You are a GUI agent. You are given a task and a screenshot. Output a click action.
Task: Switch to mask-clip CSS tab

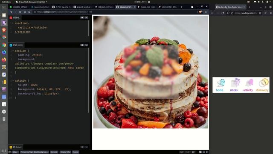point(147,7)
